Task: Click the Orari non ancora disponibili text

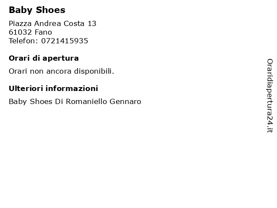Action: [61, 71]
